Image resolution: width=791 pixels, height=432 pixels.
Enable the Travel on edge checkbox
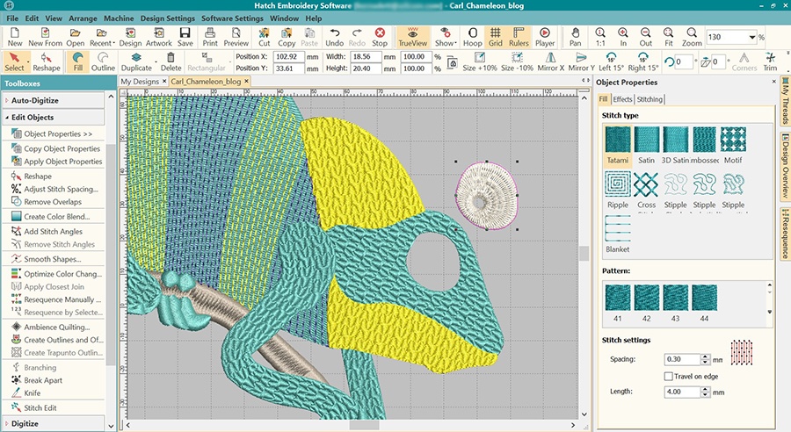tap(668, 376)
